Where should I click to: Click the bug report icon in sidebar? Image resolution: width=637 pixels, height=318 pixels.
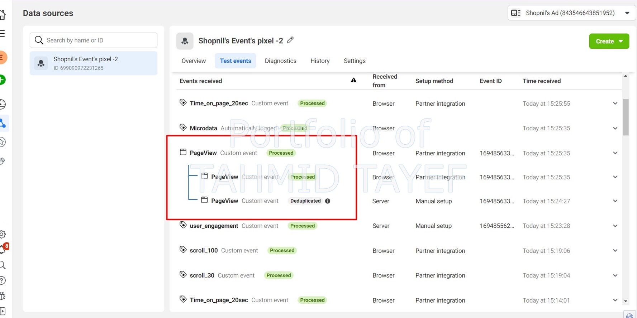pos(2,296)
